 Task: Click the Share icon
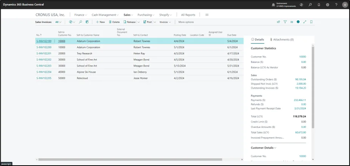tap(278, 22)
